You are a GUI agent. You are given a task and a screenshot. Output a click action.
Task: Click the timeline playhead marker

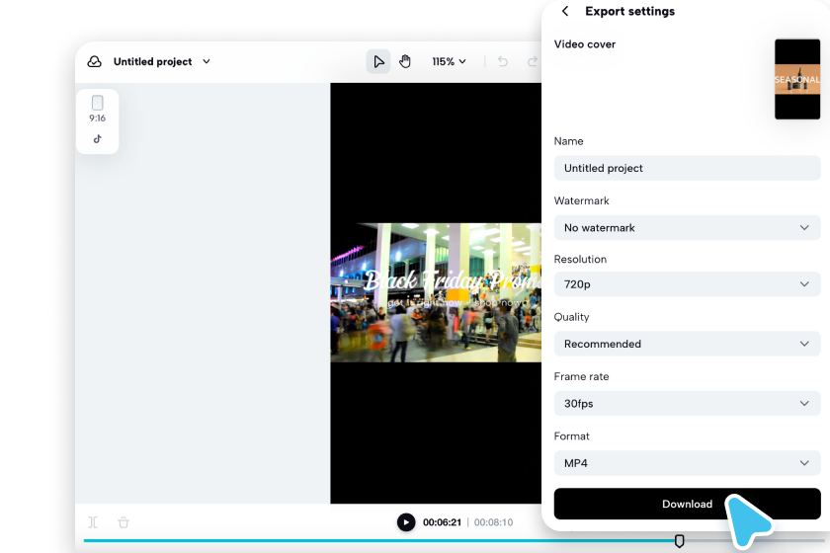click(679, 540)
